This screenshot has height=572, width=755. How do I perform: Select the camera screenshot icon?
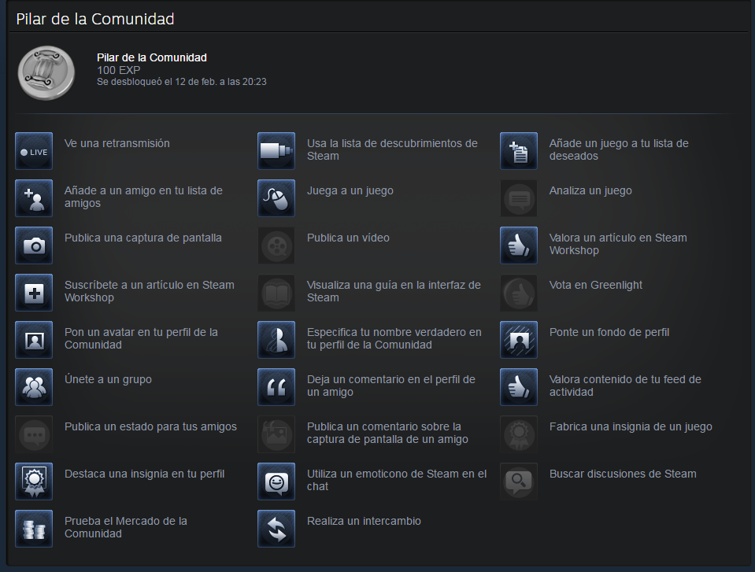click(x=34, y=245)
